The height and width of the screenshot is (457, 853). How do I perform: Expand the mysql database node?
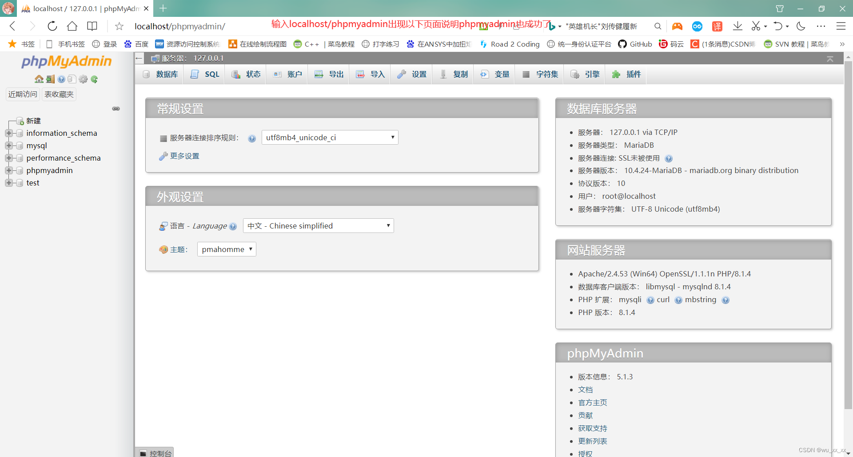[x=8, y=146]
